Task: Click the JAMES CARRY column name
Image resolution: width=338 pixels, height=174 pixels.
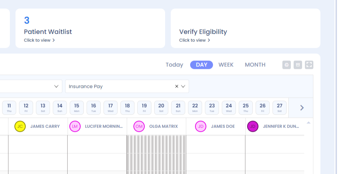Action: pos(45,127)
